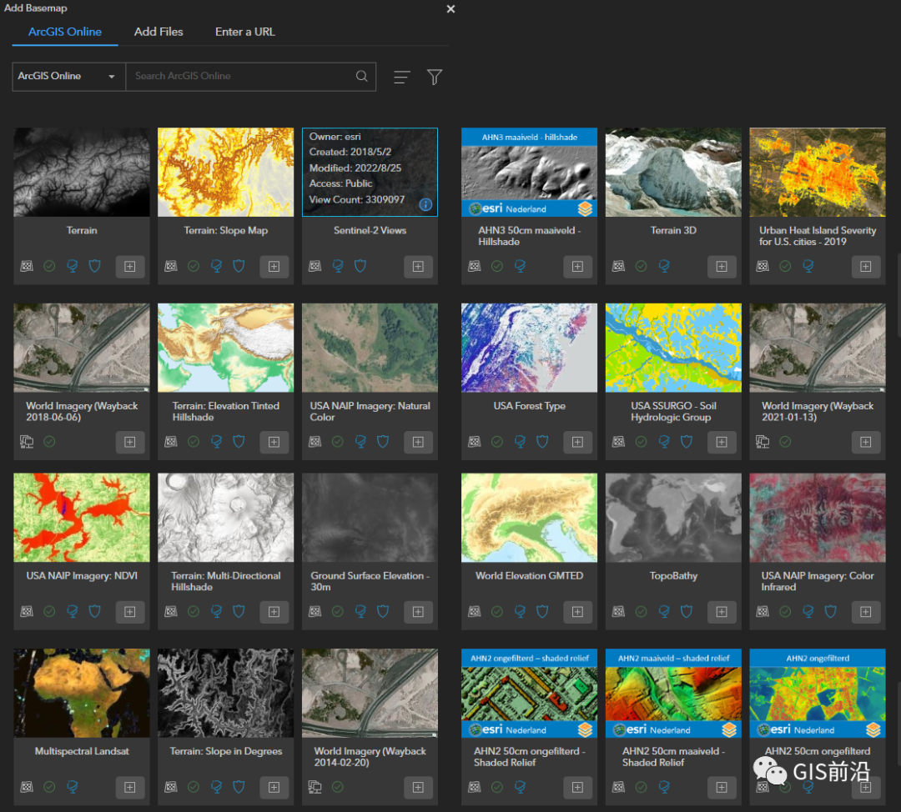This screenshot has height=812, width=901.
Task: Click the shield icon under Ground Surface Elevation - 30m
Action: pyautogui.click(x=383, y=612)
